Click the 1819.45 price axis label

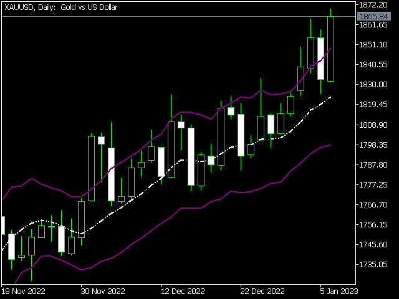point(373,104)
